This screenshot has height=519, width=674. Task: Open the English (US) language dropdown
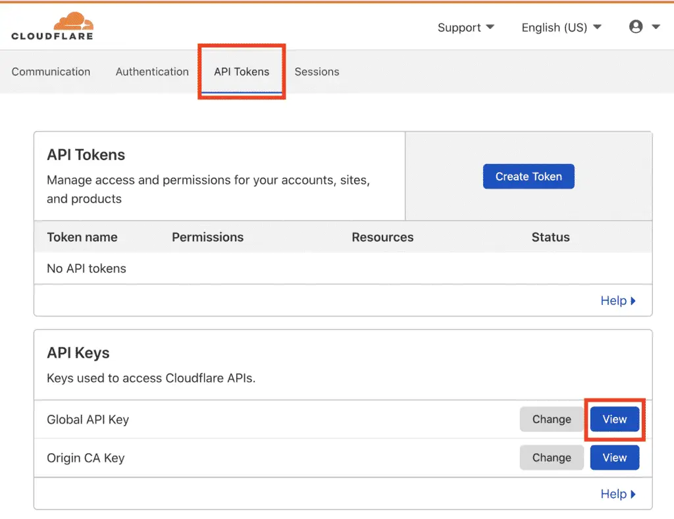[561, 28]
